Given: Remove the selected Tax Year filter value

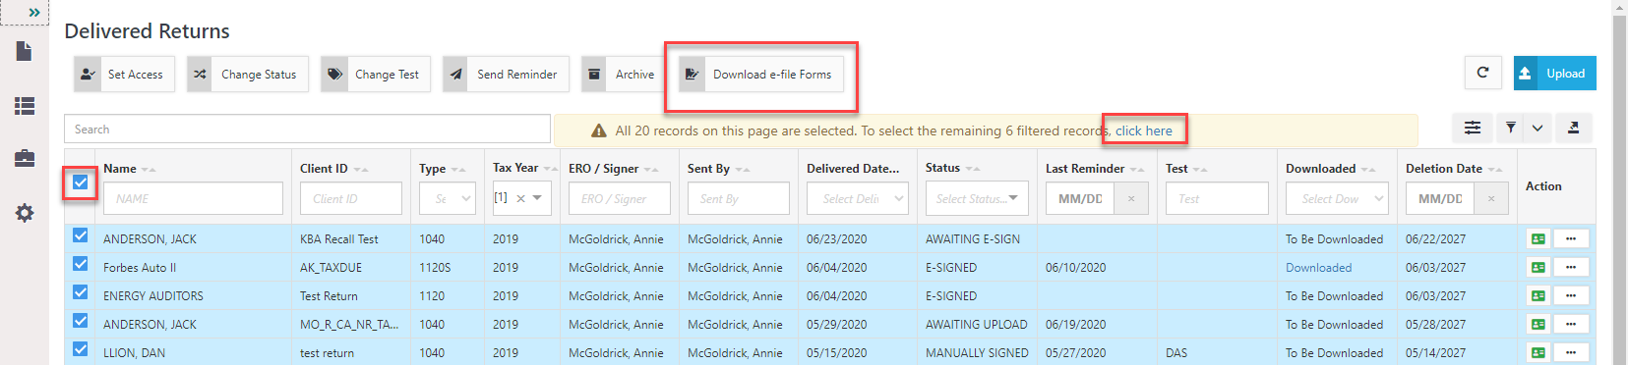Looking at the screenshot, I should [x=520, y=198].
